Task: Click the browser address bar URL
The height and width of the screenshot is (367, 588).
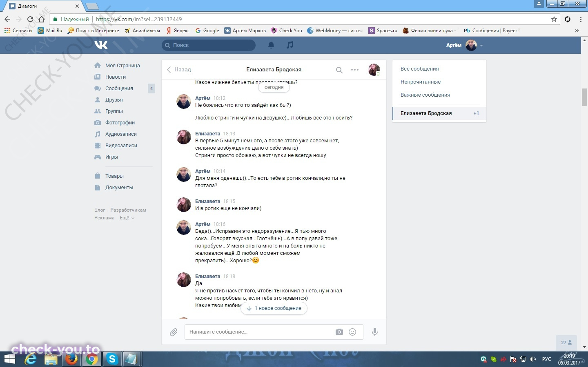Action: [x=139, y=19]
